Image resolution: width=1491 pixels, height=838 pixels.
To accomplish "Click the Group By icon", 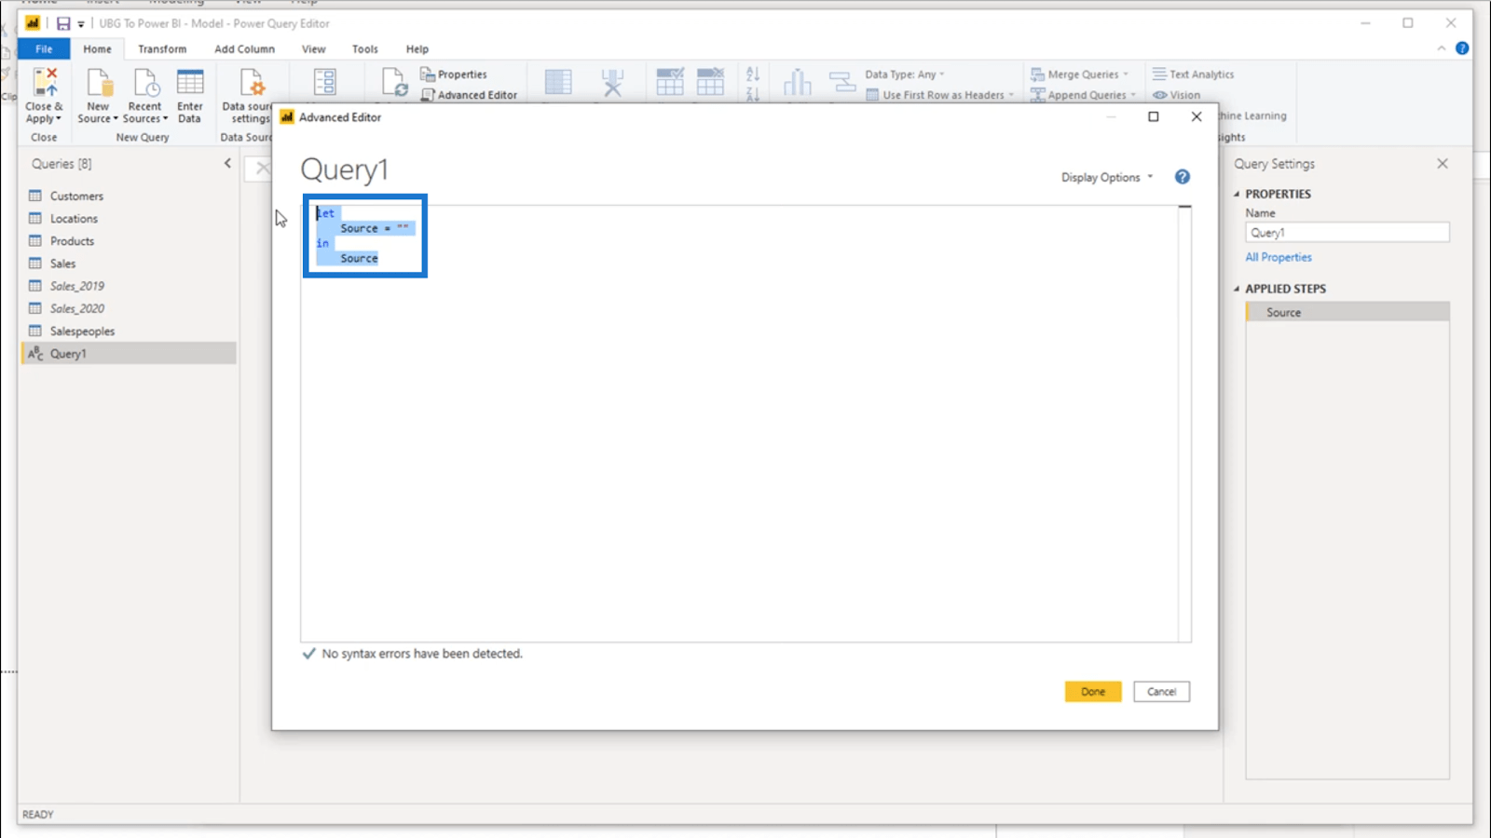I will click(842, 83).
